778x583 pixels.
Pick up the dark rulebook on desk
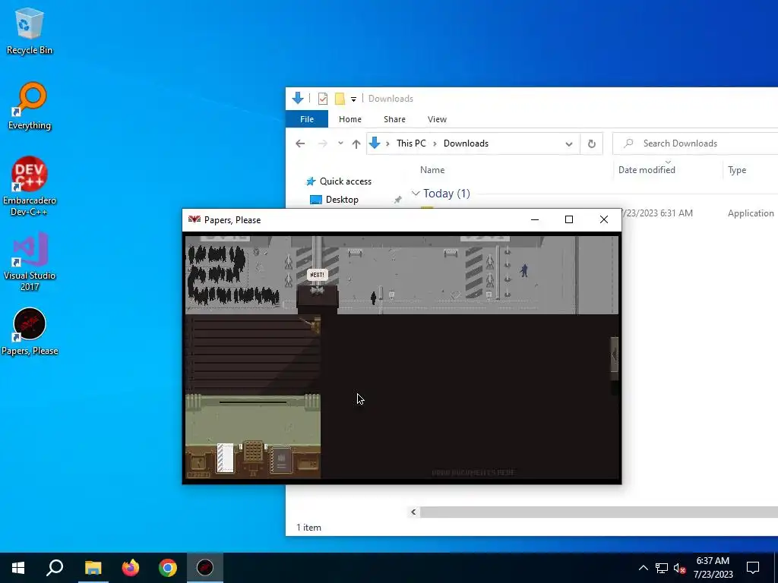pos(281,461)
